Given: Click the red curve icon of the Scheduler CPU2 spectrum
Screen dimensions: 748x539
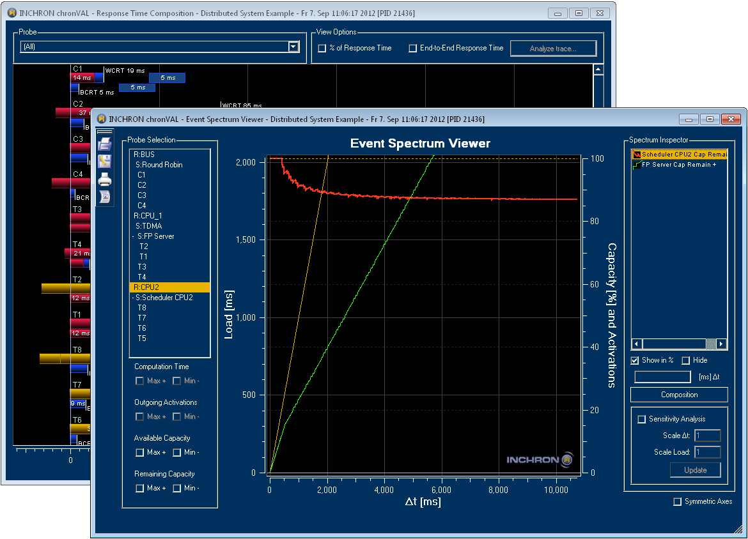Looking at the screenshot, I should coord(636,155).
